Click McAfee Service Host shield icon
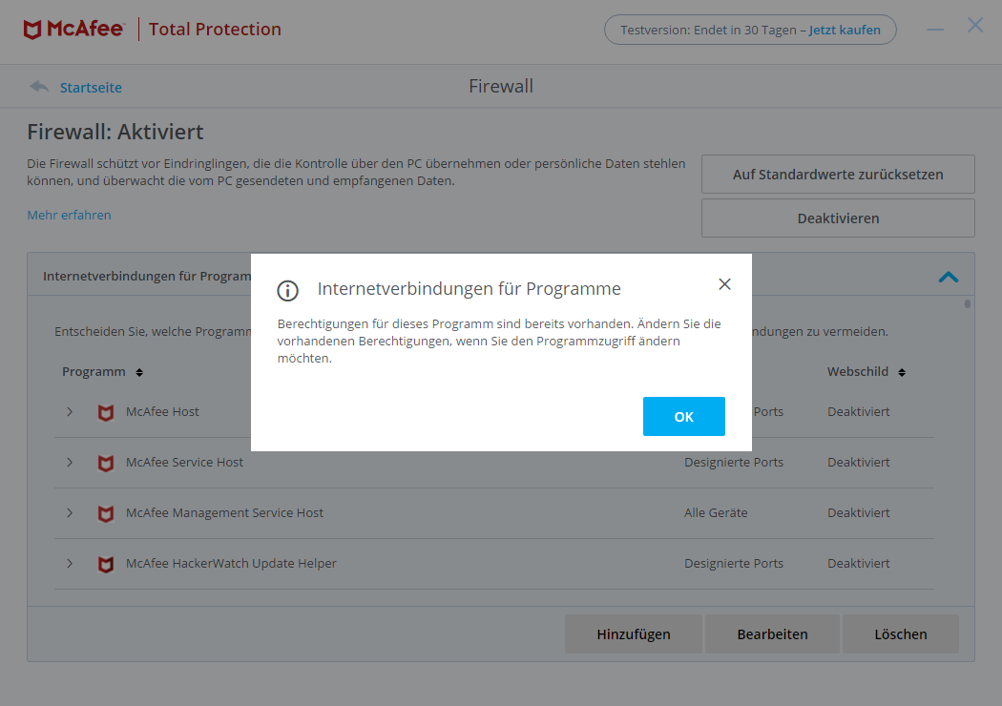 106,464
